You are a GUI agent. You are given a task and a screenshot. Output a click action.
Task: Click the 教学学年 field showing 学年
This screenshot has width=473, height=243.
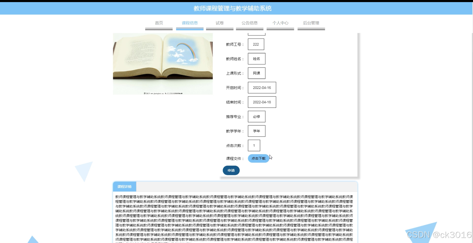[x=257, y=131]
